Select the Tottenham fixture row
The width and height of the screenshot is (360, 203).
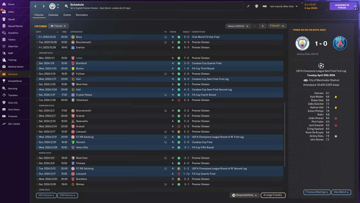tap(159, 100)
